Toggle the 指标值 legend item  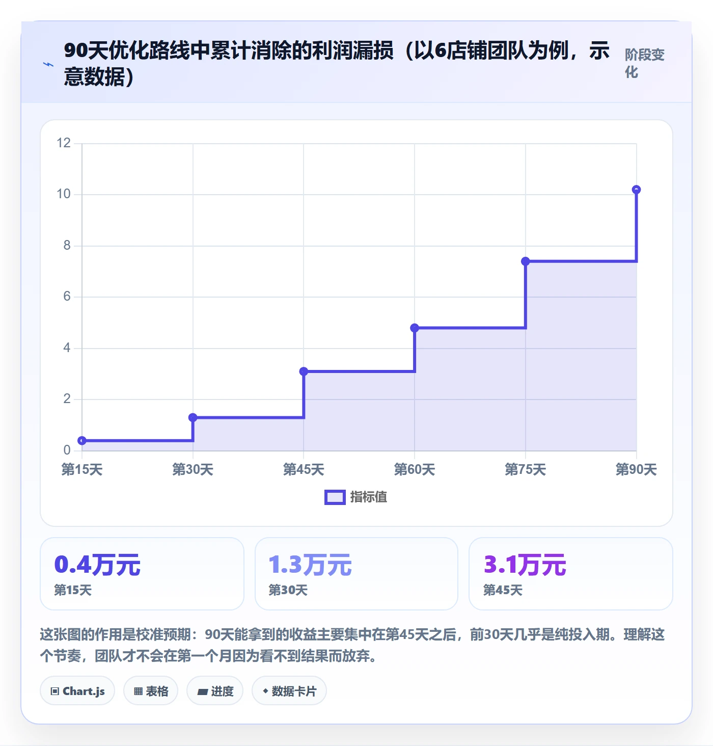[356, 497]
